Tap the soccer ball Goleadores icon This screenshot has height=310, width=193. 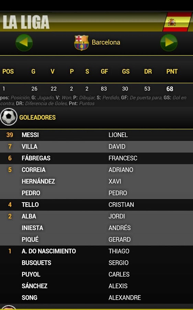(9, 117)
